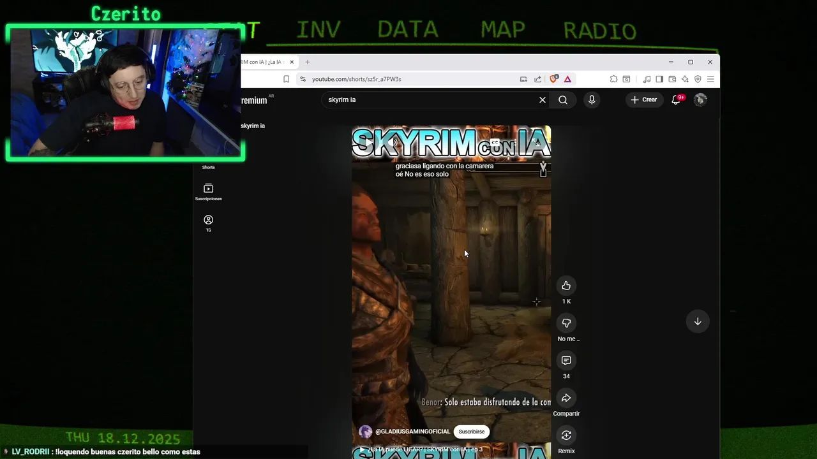Toggle the browser sidebar panel icon
Viewport: 817px width, 459px height.
click(x=659, y=79)
